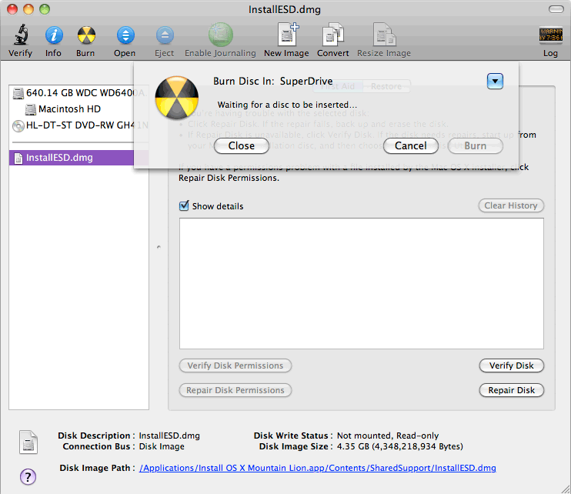Select HL-DT-ST DVD-RW drive
This screenshot has height=494, width=571.
(x=80, y=125)
